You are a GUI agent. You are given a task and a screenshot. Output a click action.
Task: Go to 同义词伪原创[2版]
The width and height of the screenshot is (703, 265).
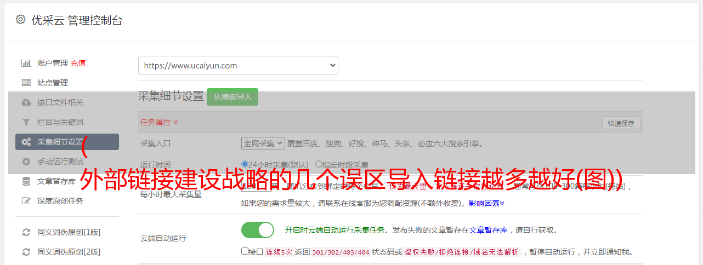pos(69,252)
